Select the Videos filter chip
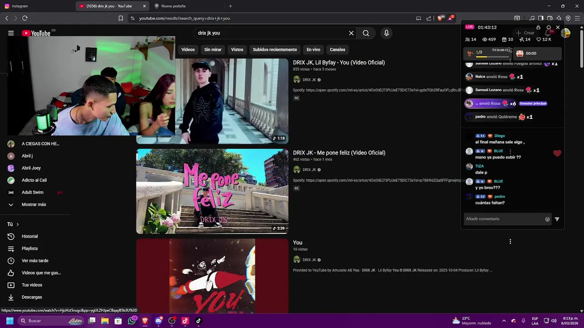The image size is (584, 328). click(x=188, y=49)
